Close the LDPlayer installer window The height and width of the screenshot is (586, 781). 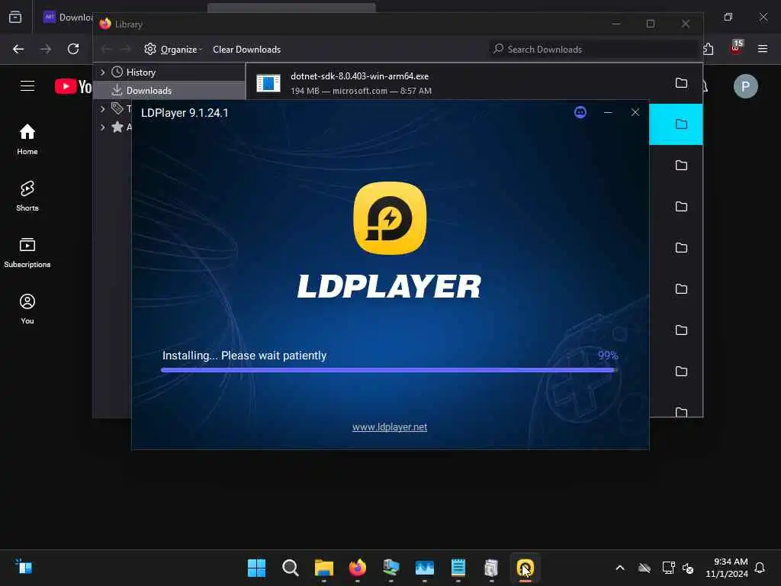coord(635,112)
